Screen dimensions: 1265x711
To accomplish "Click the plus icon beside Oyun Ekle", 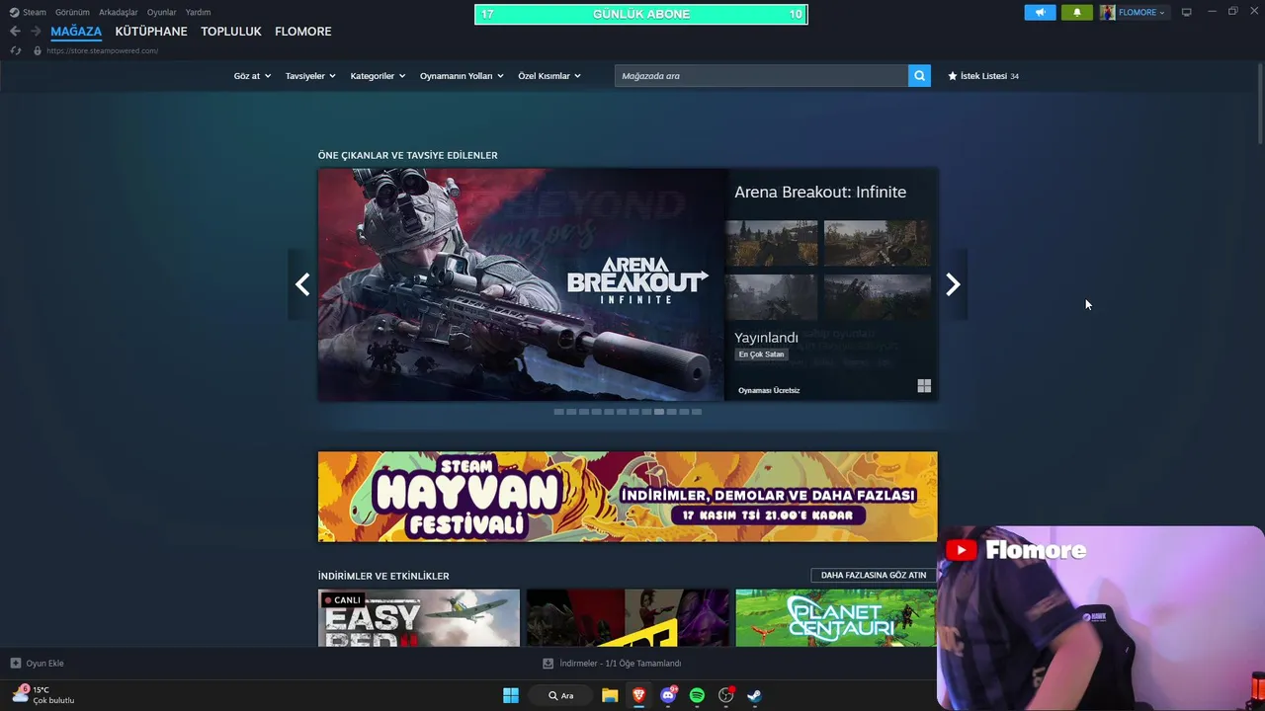I will point(16,664).
